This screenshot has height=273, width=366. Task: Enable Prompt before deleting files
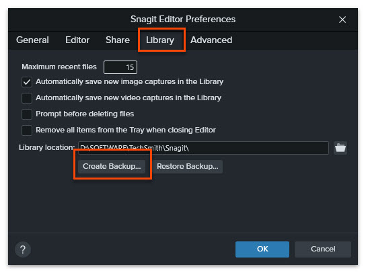pyautogui.click(x=27, y=114)
